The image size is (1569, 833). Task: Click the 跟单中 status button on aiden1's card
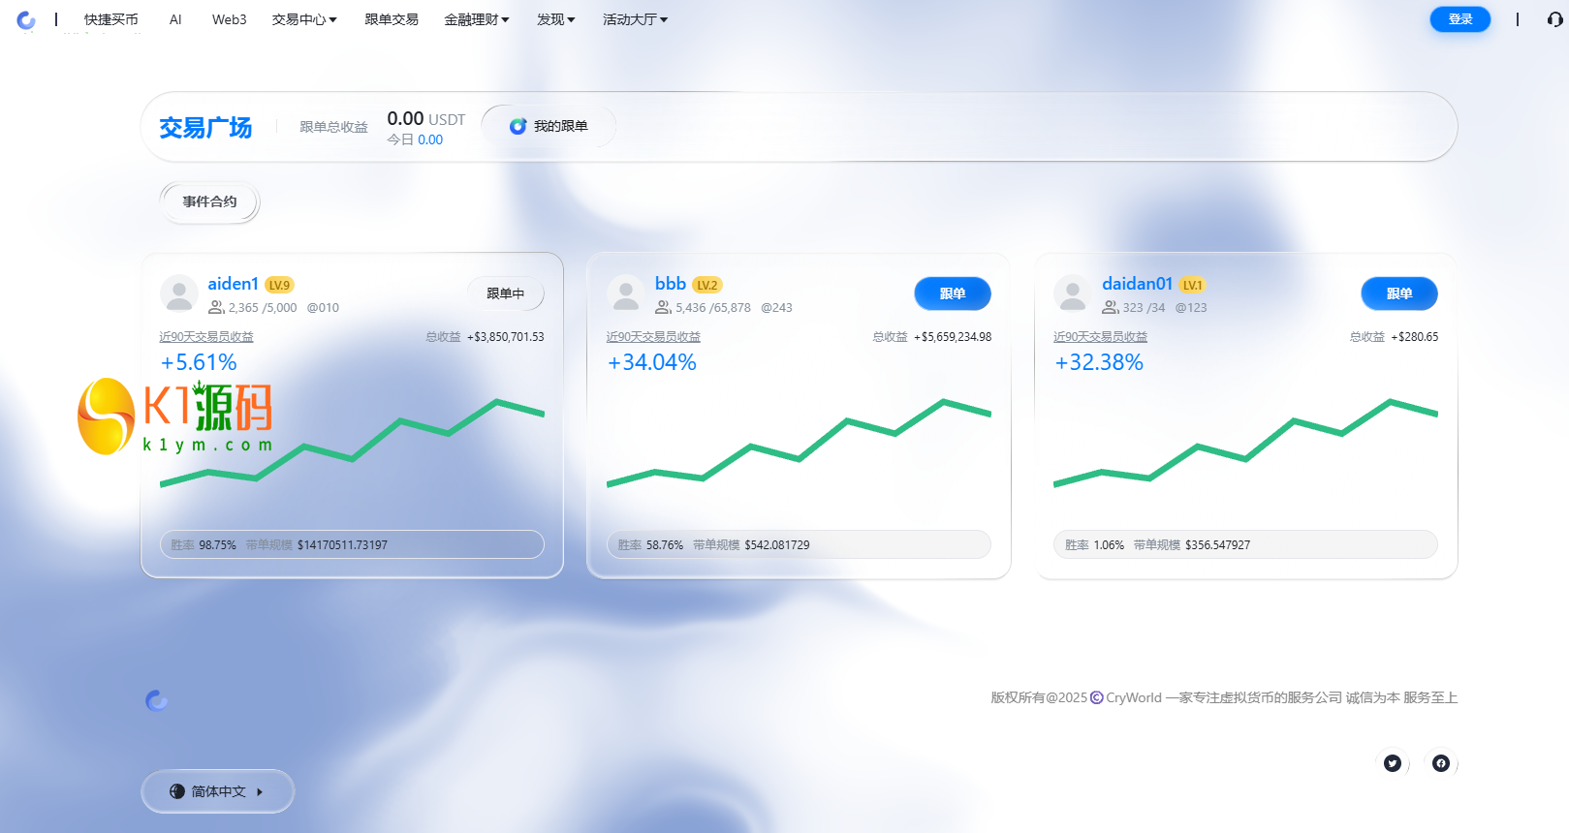point(506,293)
